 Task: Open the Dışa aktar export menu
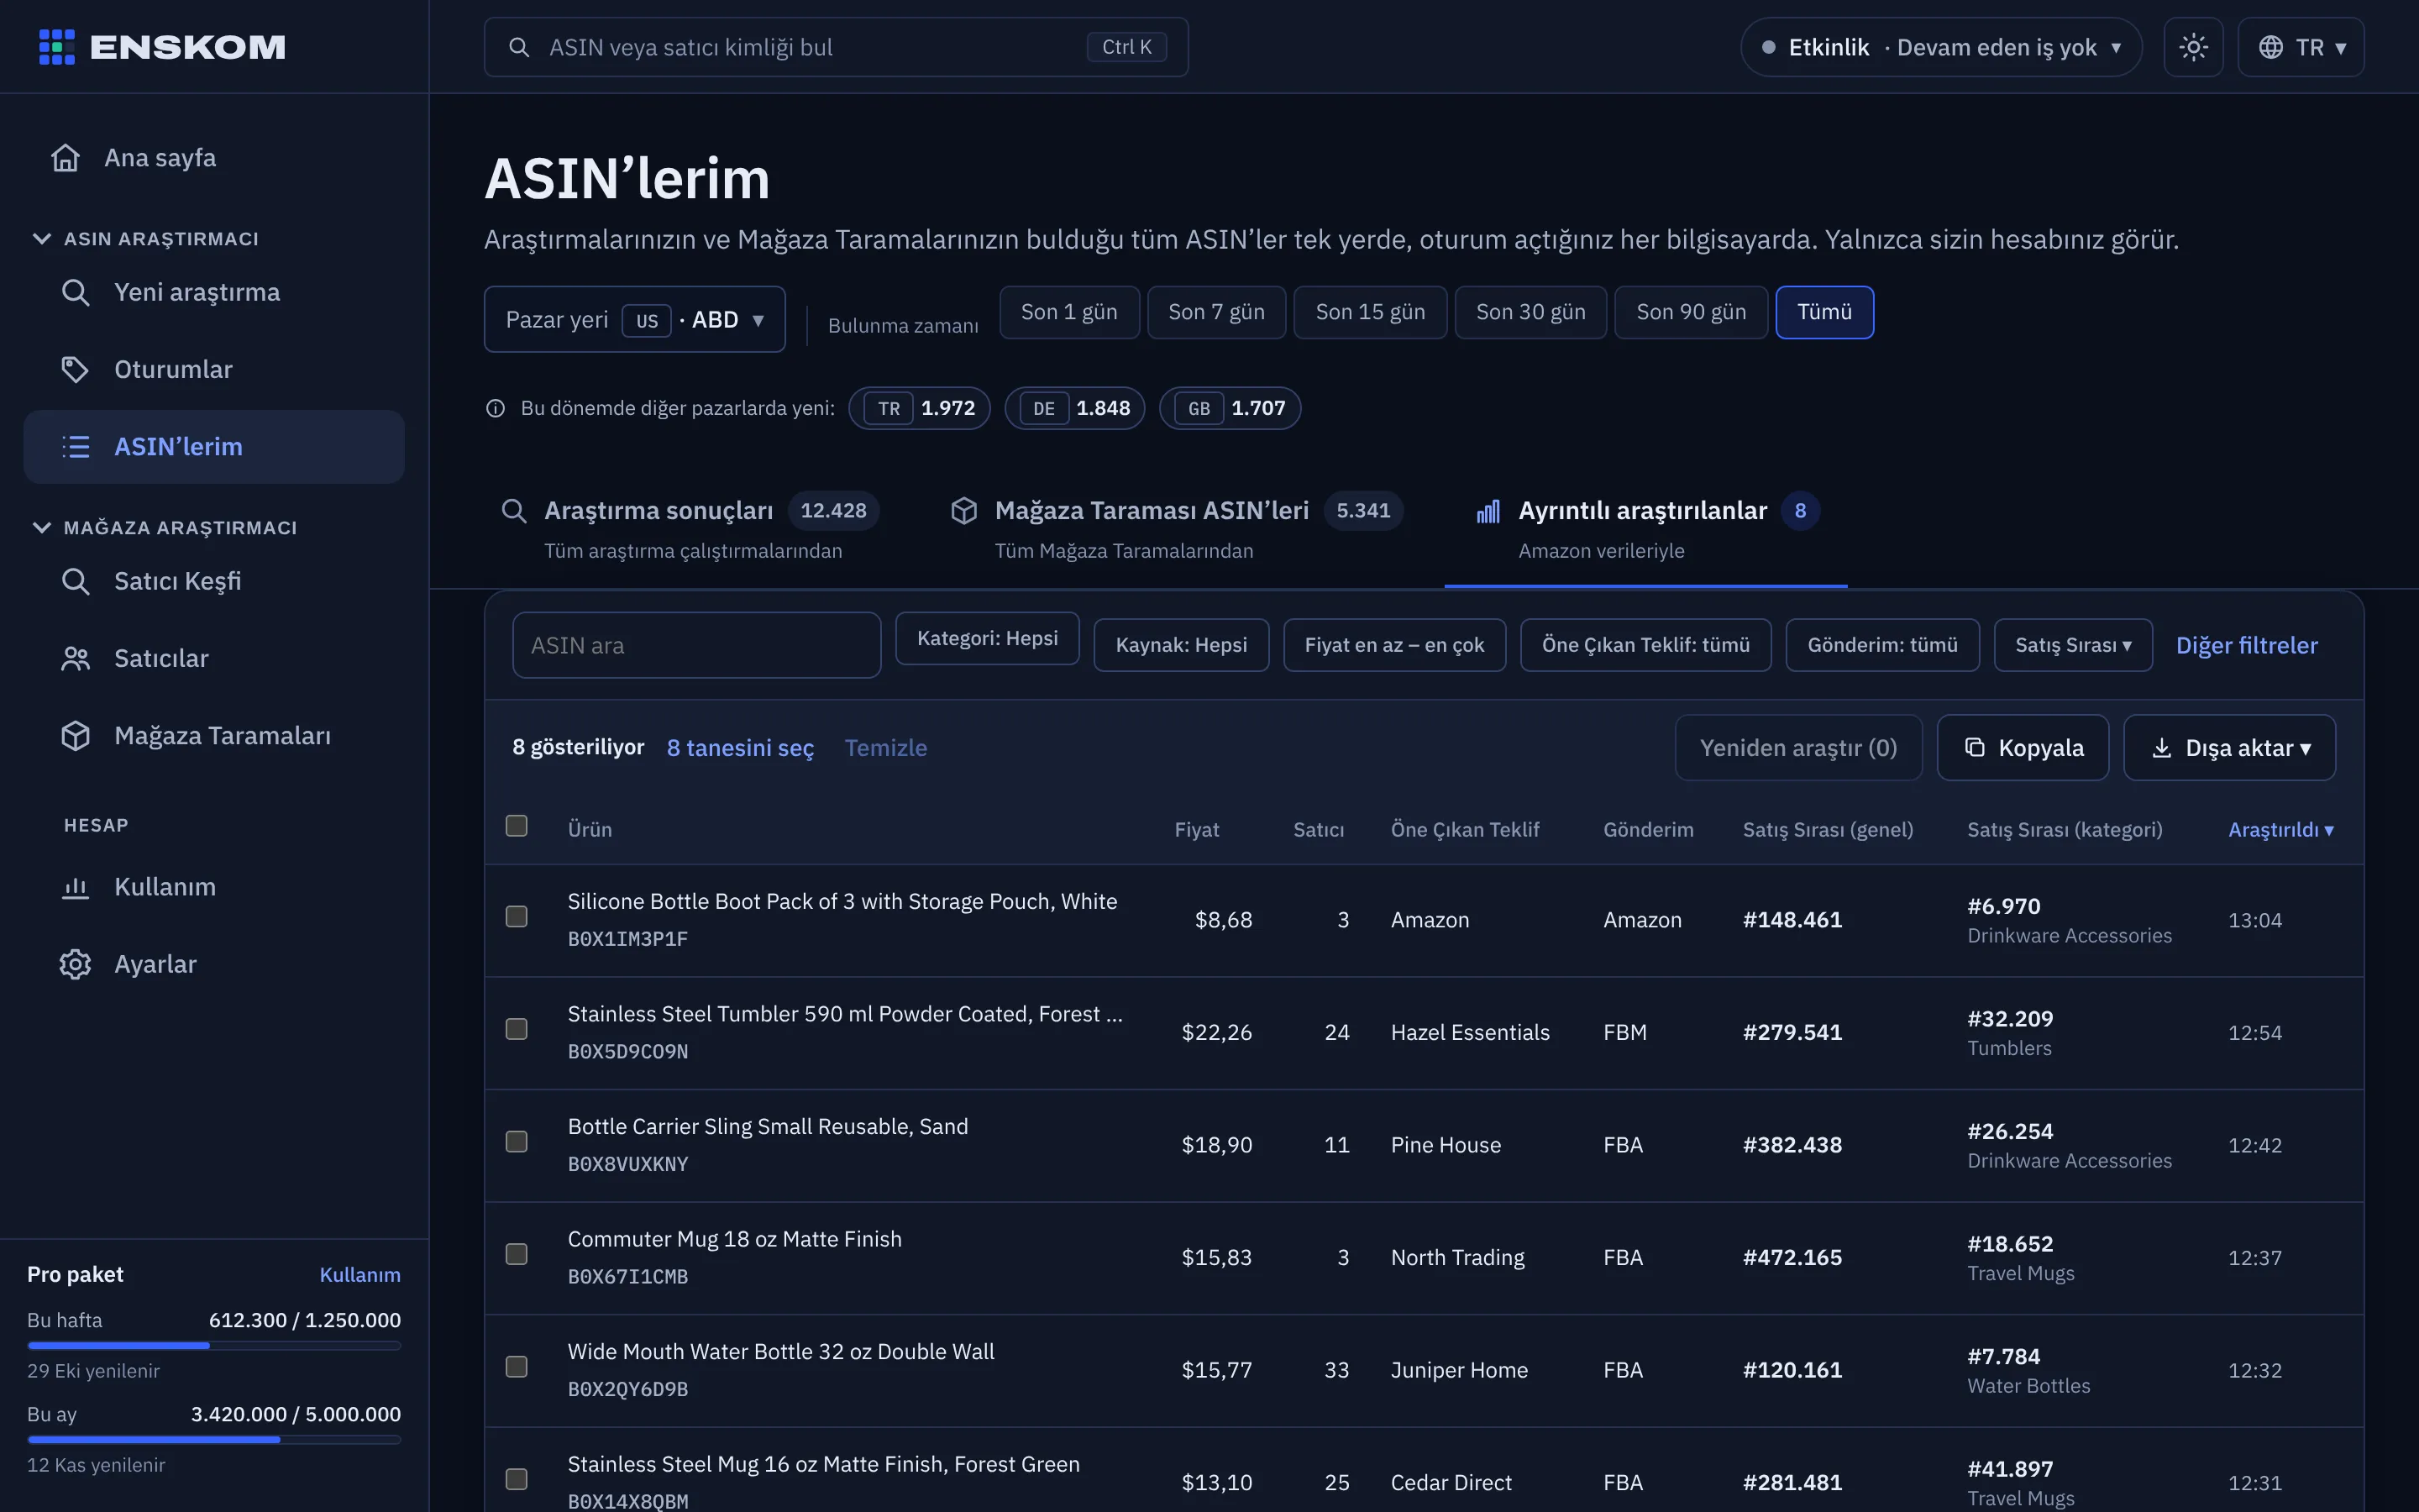click(x=2229, y=747)
